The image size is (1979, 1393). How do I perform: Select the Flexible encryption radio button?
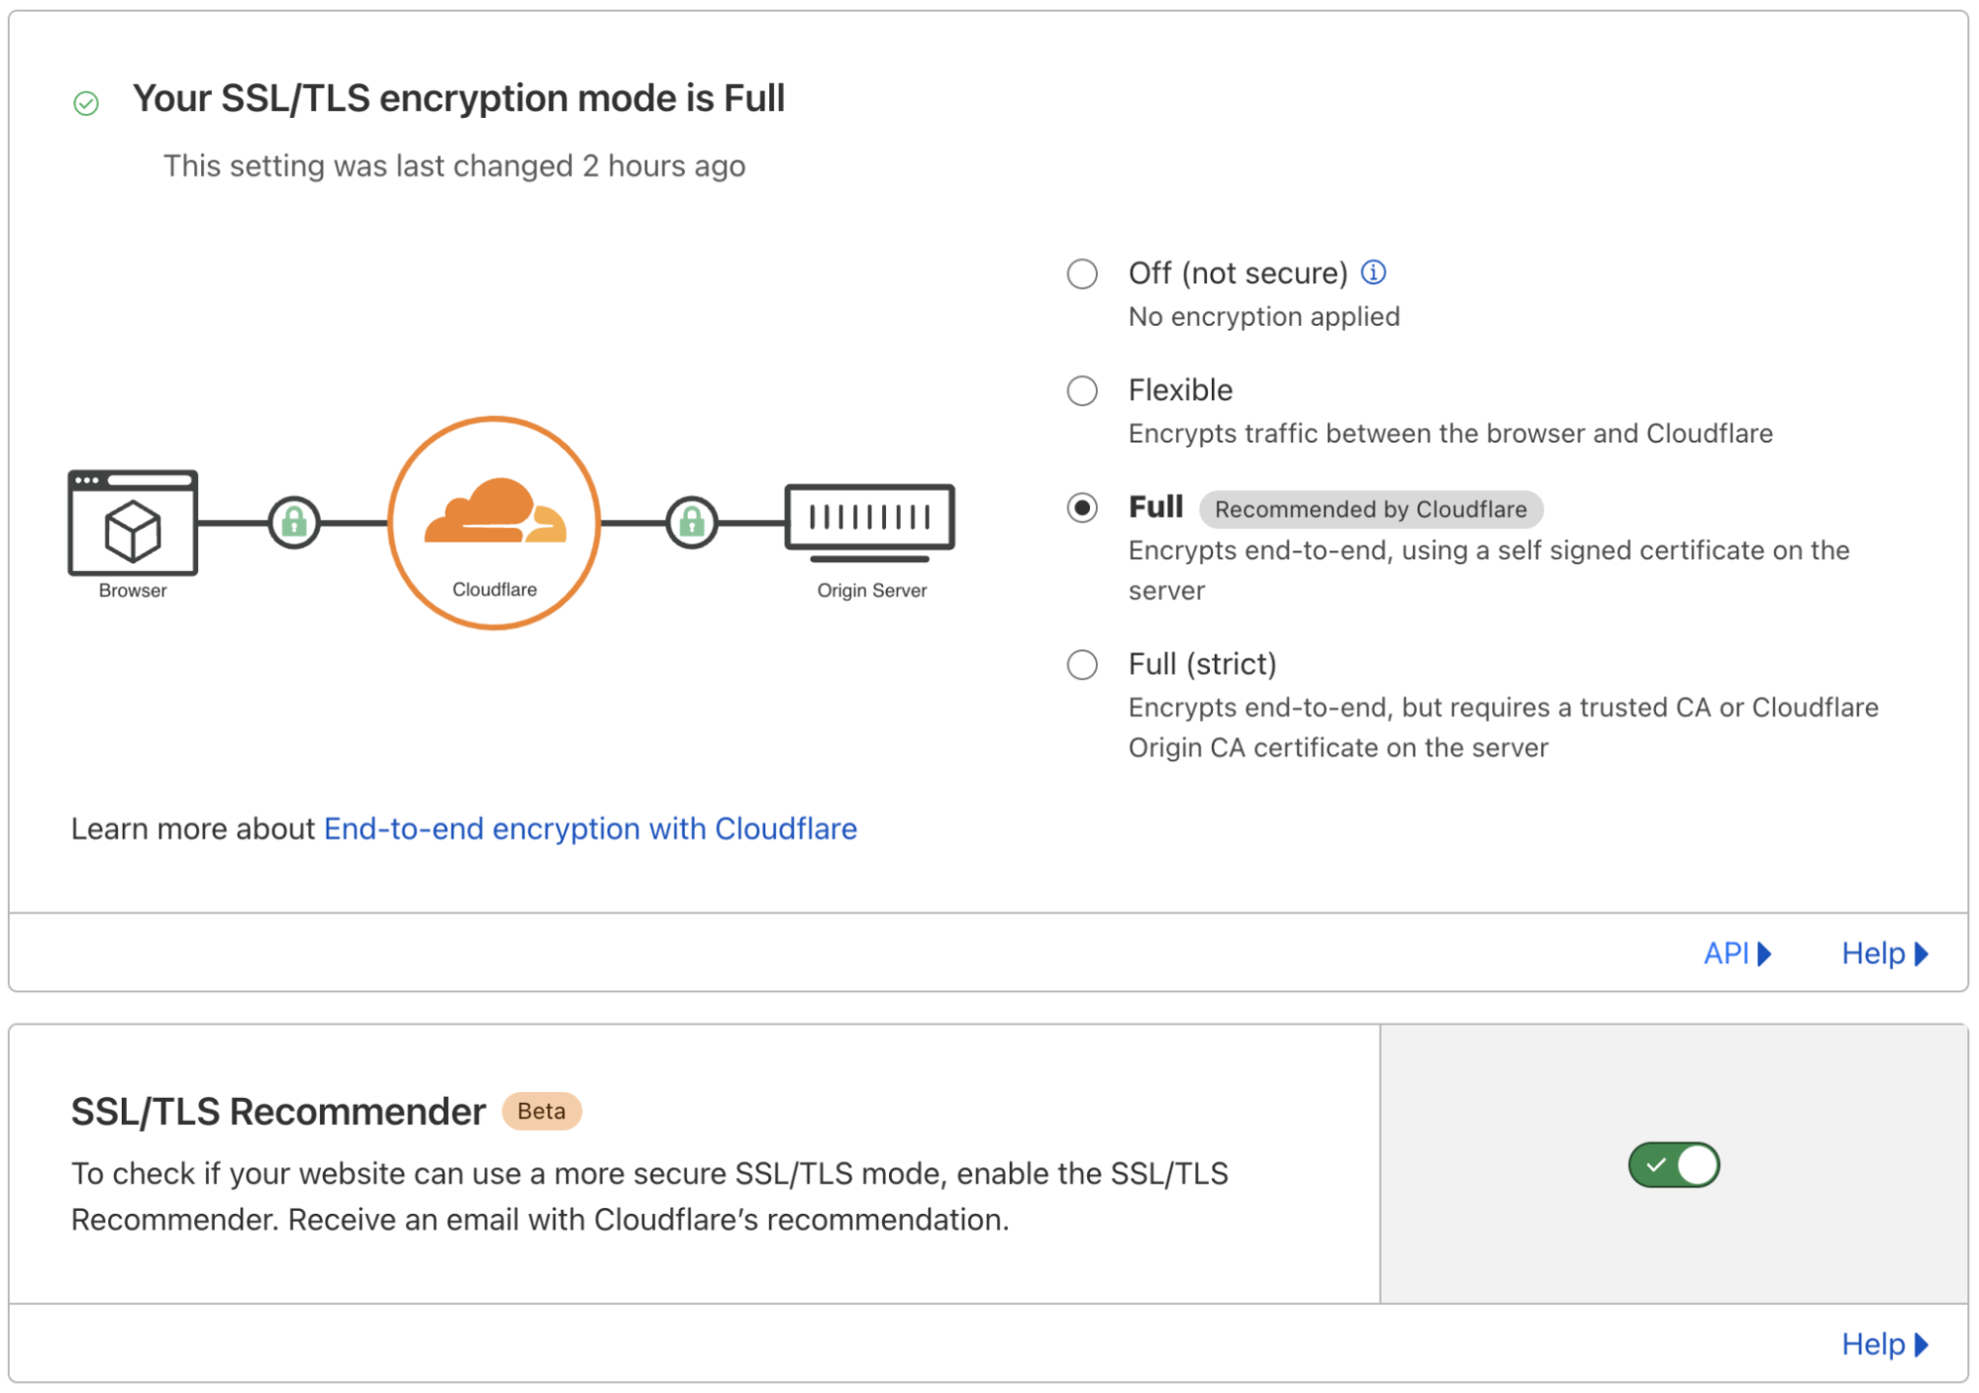(1082, 391)
